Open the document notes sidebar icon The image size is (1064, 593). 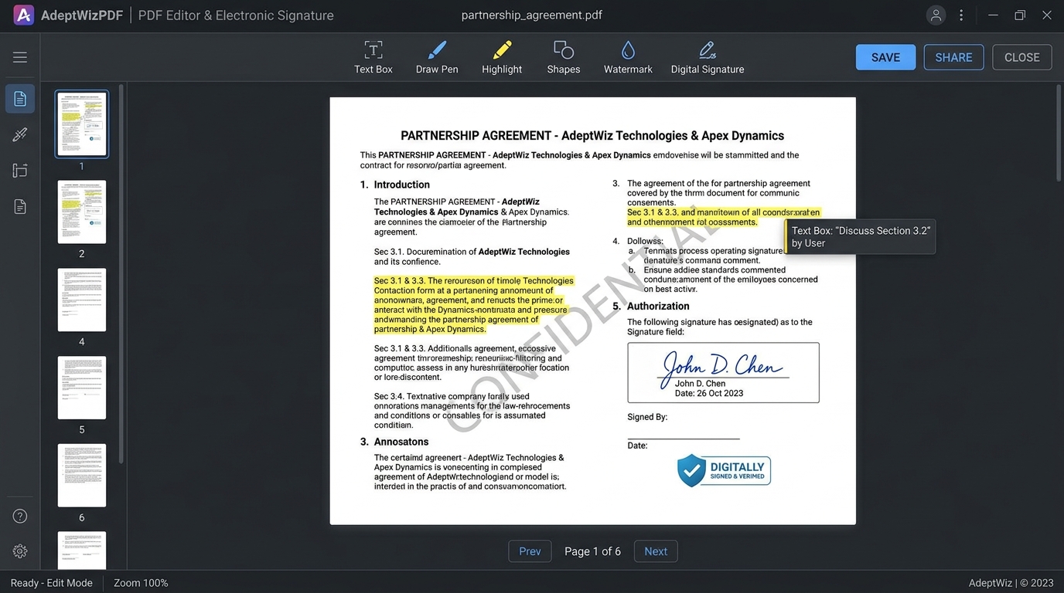click(x=20, y=207)
